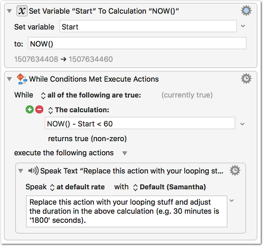Screen dimensions: 263x246
Task: Click the 'NOW() - Start < 60' calculation field
Action: [140, 124]
